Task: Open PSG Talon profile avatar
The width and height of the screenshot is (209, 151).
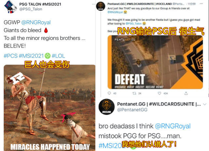Action: (10, 7)
